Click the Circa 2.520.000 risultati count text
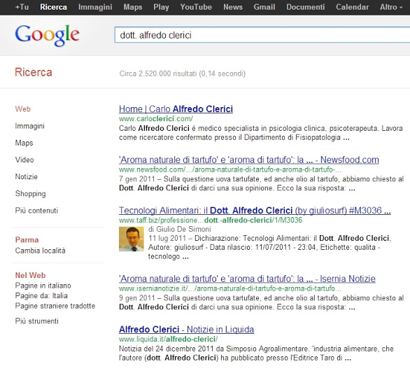 tap(182, 73)
